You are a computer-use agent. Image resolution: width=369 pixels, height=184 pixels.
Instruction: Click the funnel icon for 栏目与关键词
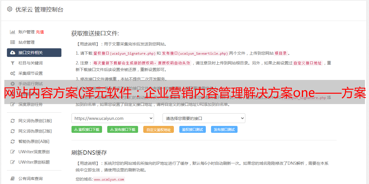point(13,63)
